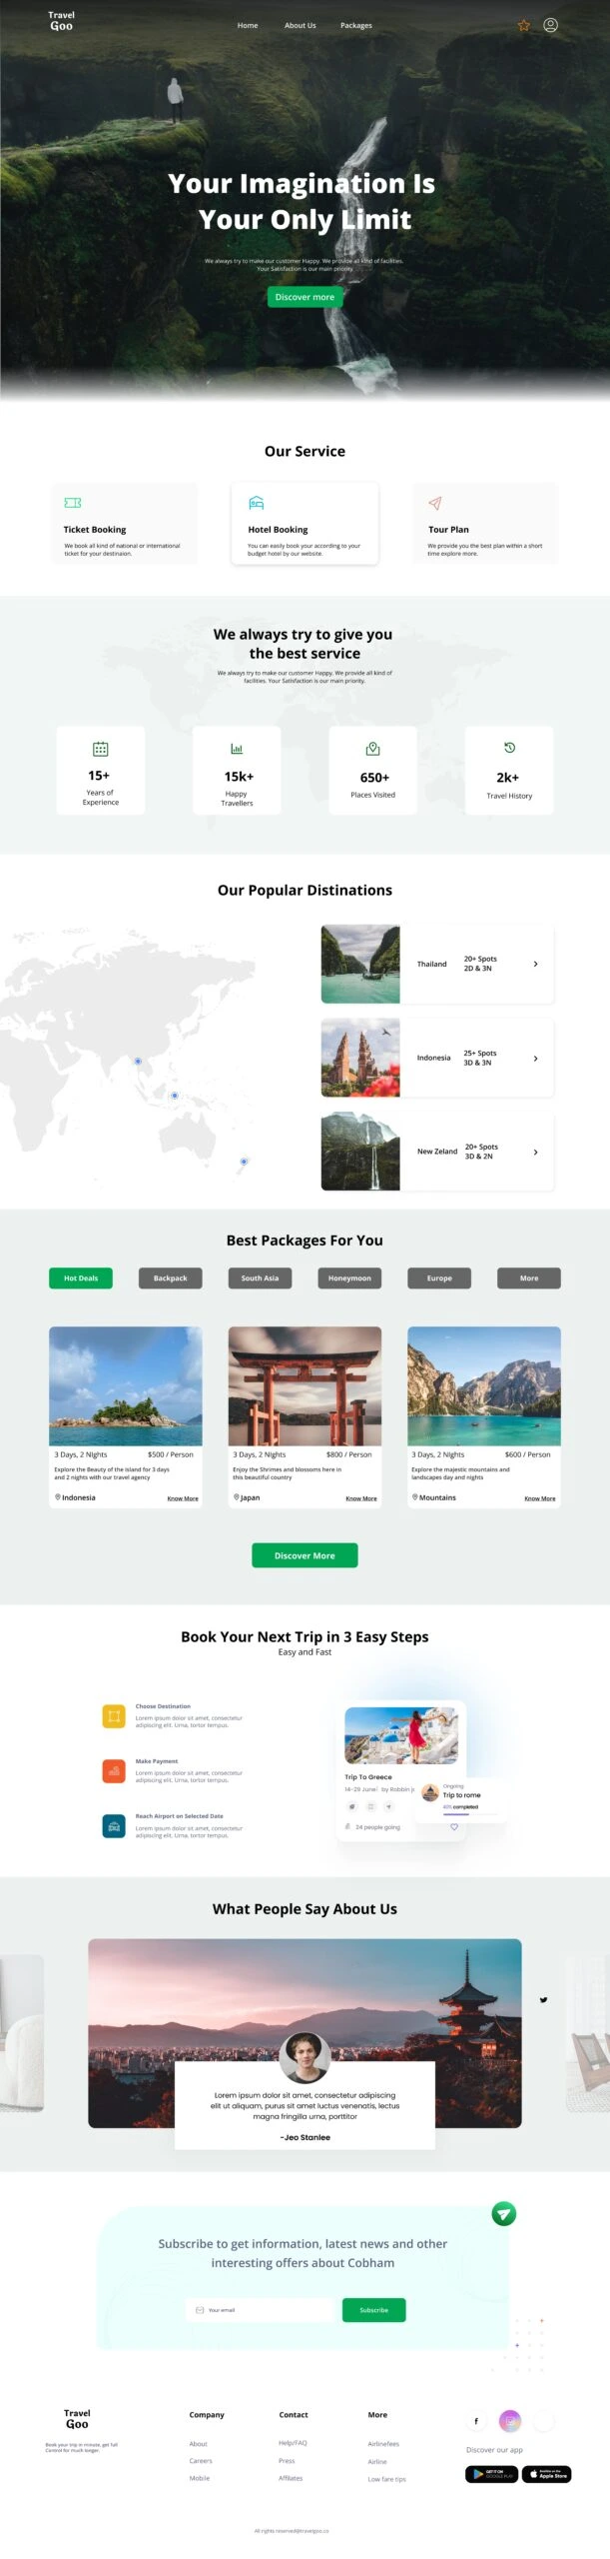Expand the Thailand destination chevron
Image resolution: width=610 pixels, height=2559 pixels.
[535, 964]
